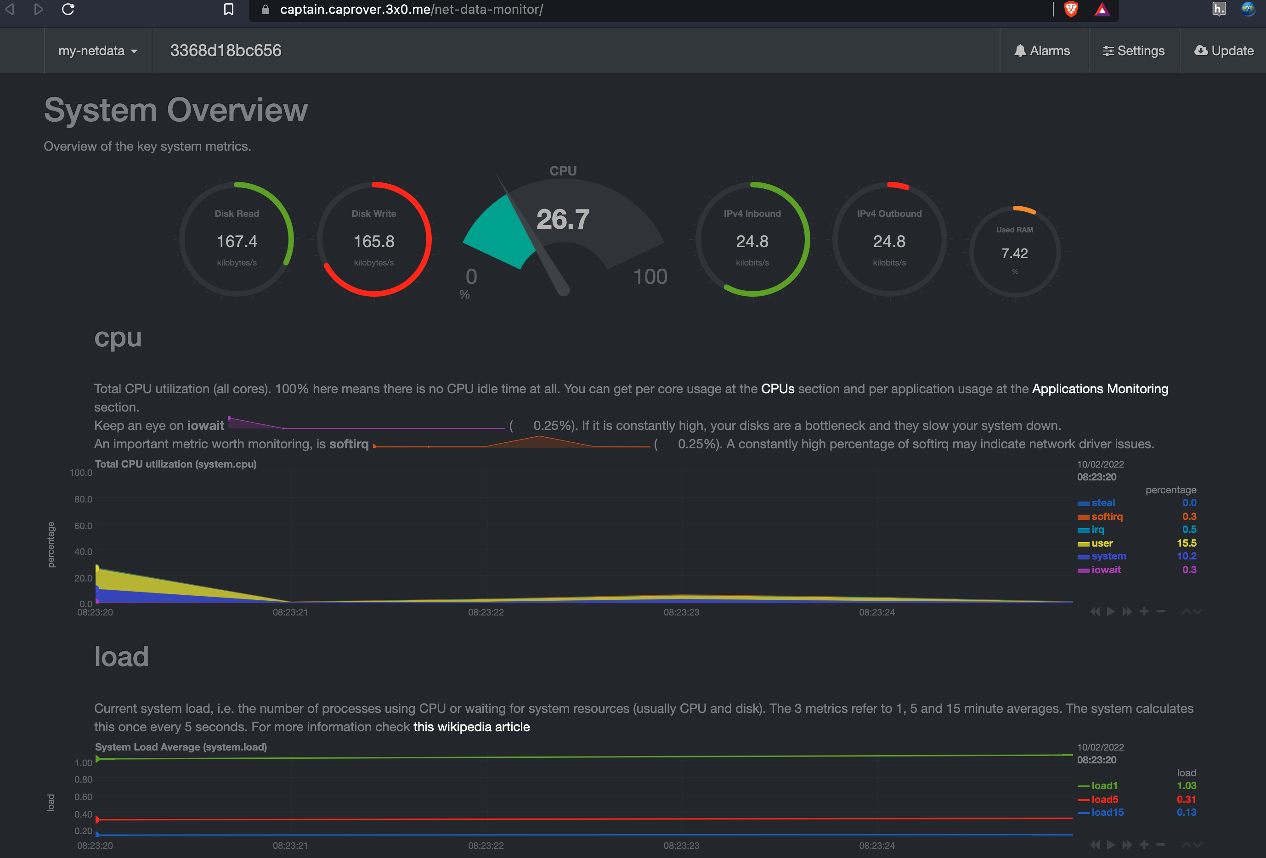Click 08:23:23 on the load chart axis
Screen dimensions: 1266x858
tap(681, 846)
